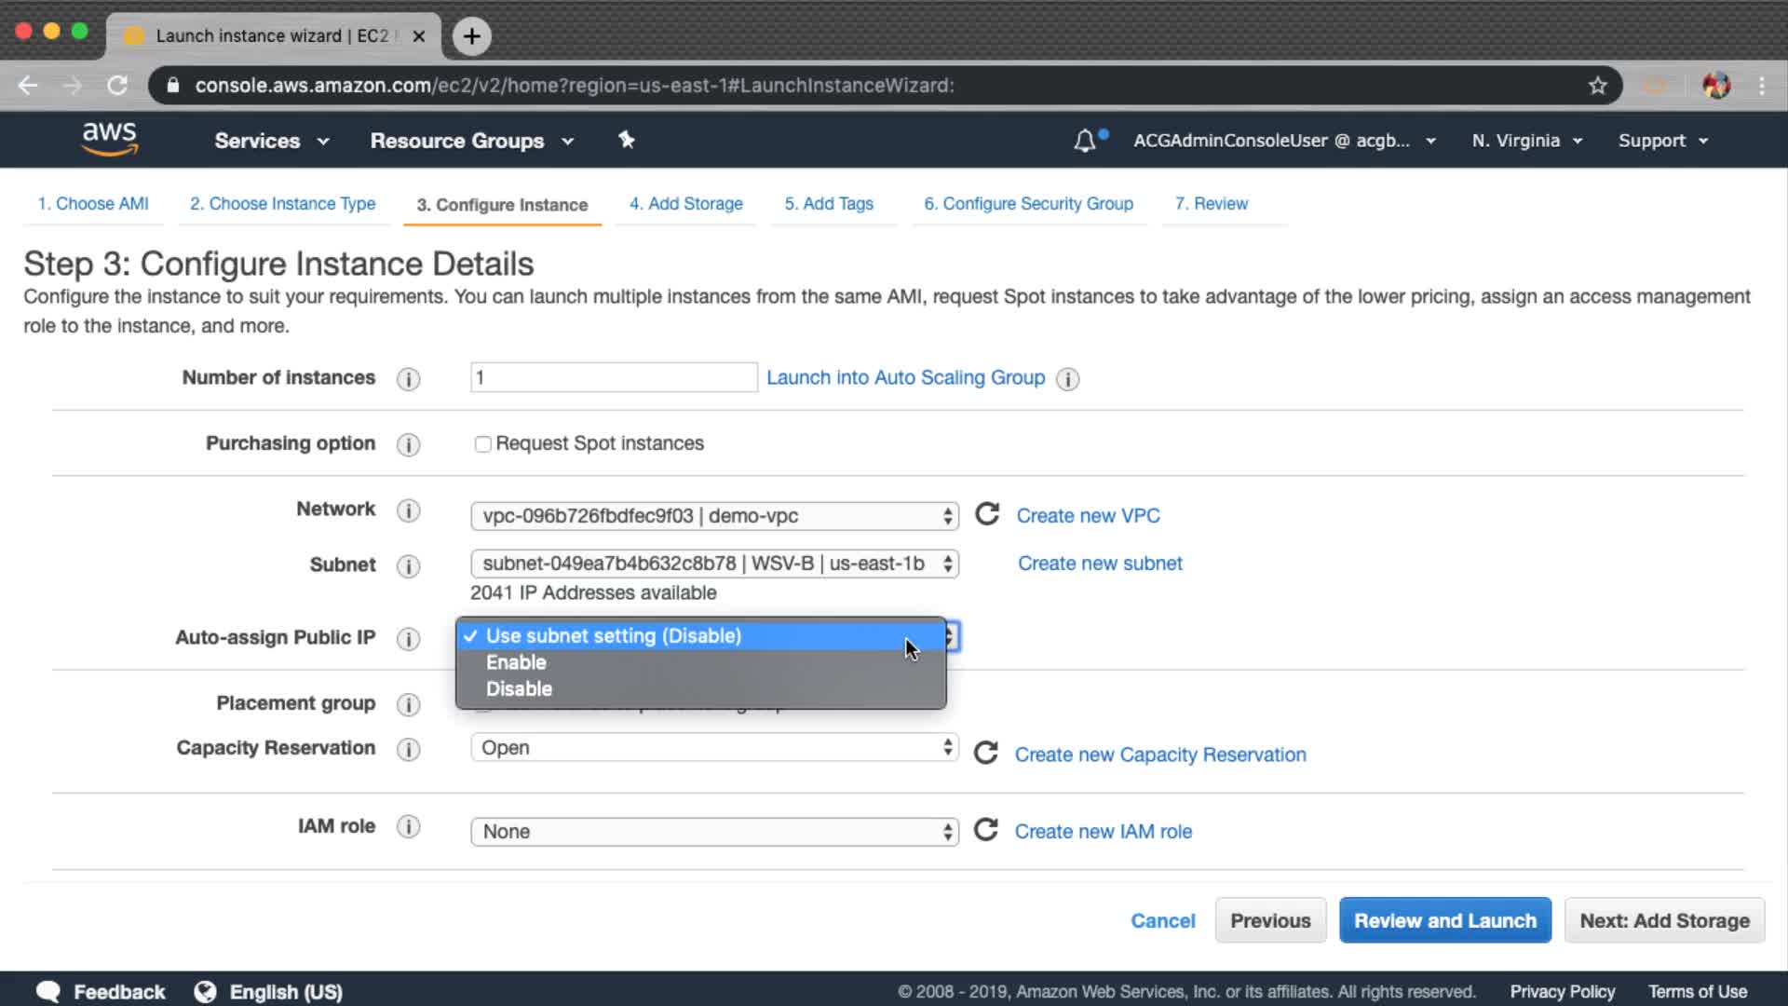Refresh the IAM role list
This screenshot has height=1006, width=1788.
985,830
